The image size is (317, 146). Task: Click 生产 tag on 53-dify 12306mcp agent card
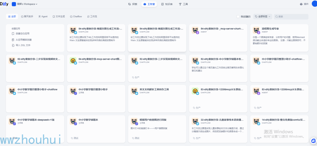pyautogui.click(x=258, y=108)
